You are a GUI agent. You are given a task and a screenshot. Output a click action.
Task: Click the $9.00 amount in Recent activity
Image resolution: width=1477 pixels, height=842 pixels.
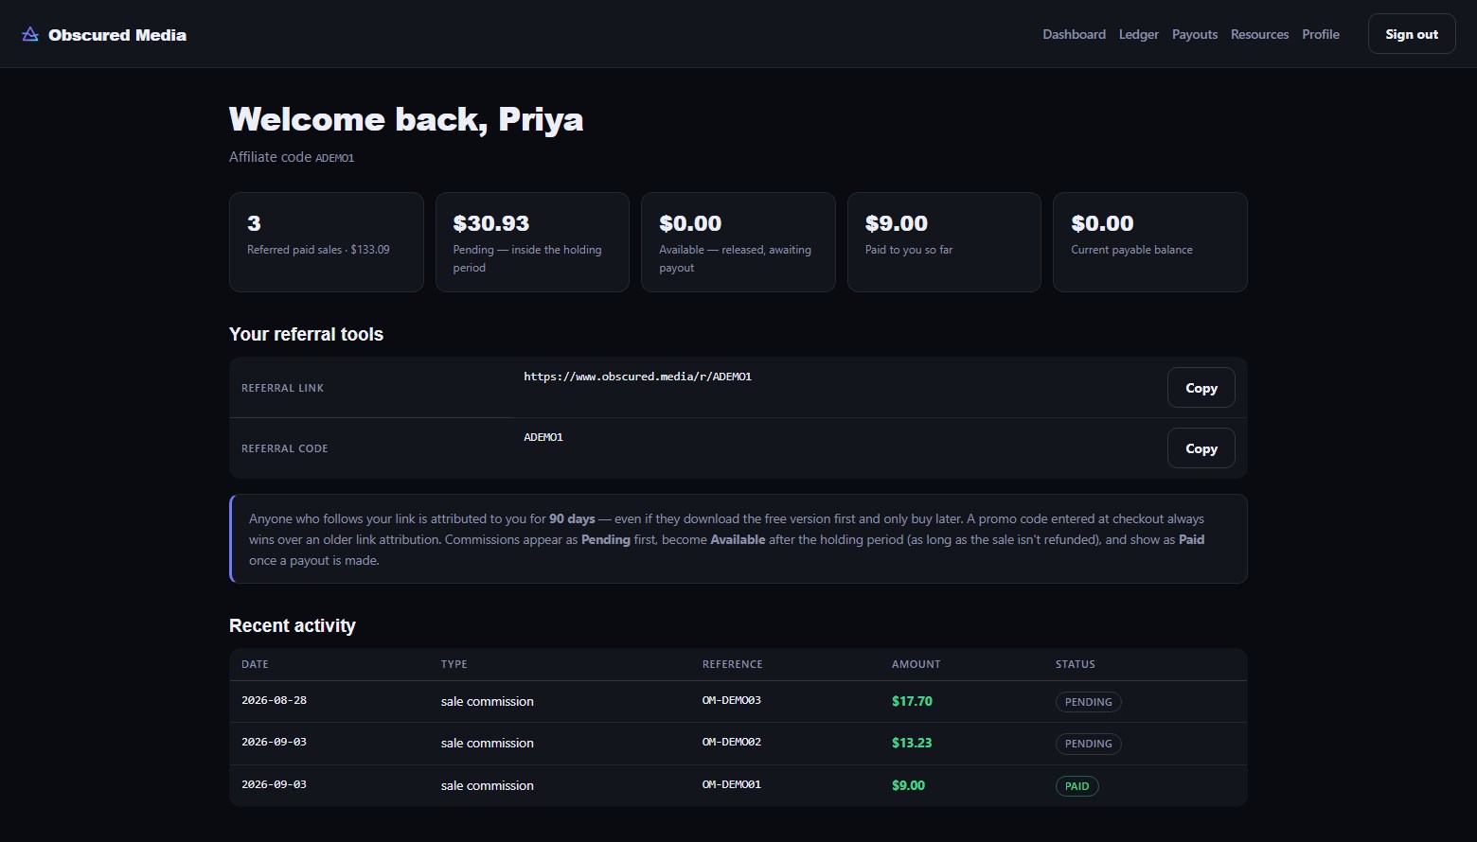[908, 785]
